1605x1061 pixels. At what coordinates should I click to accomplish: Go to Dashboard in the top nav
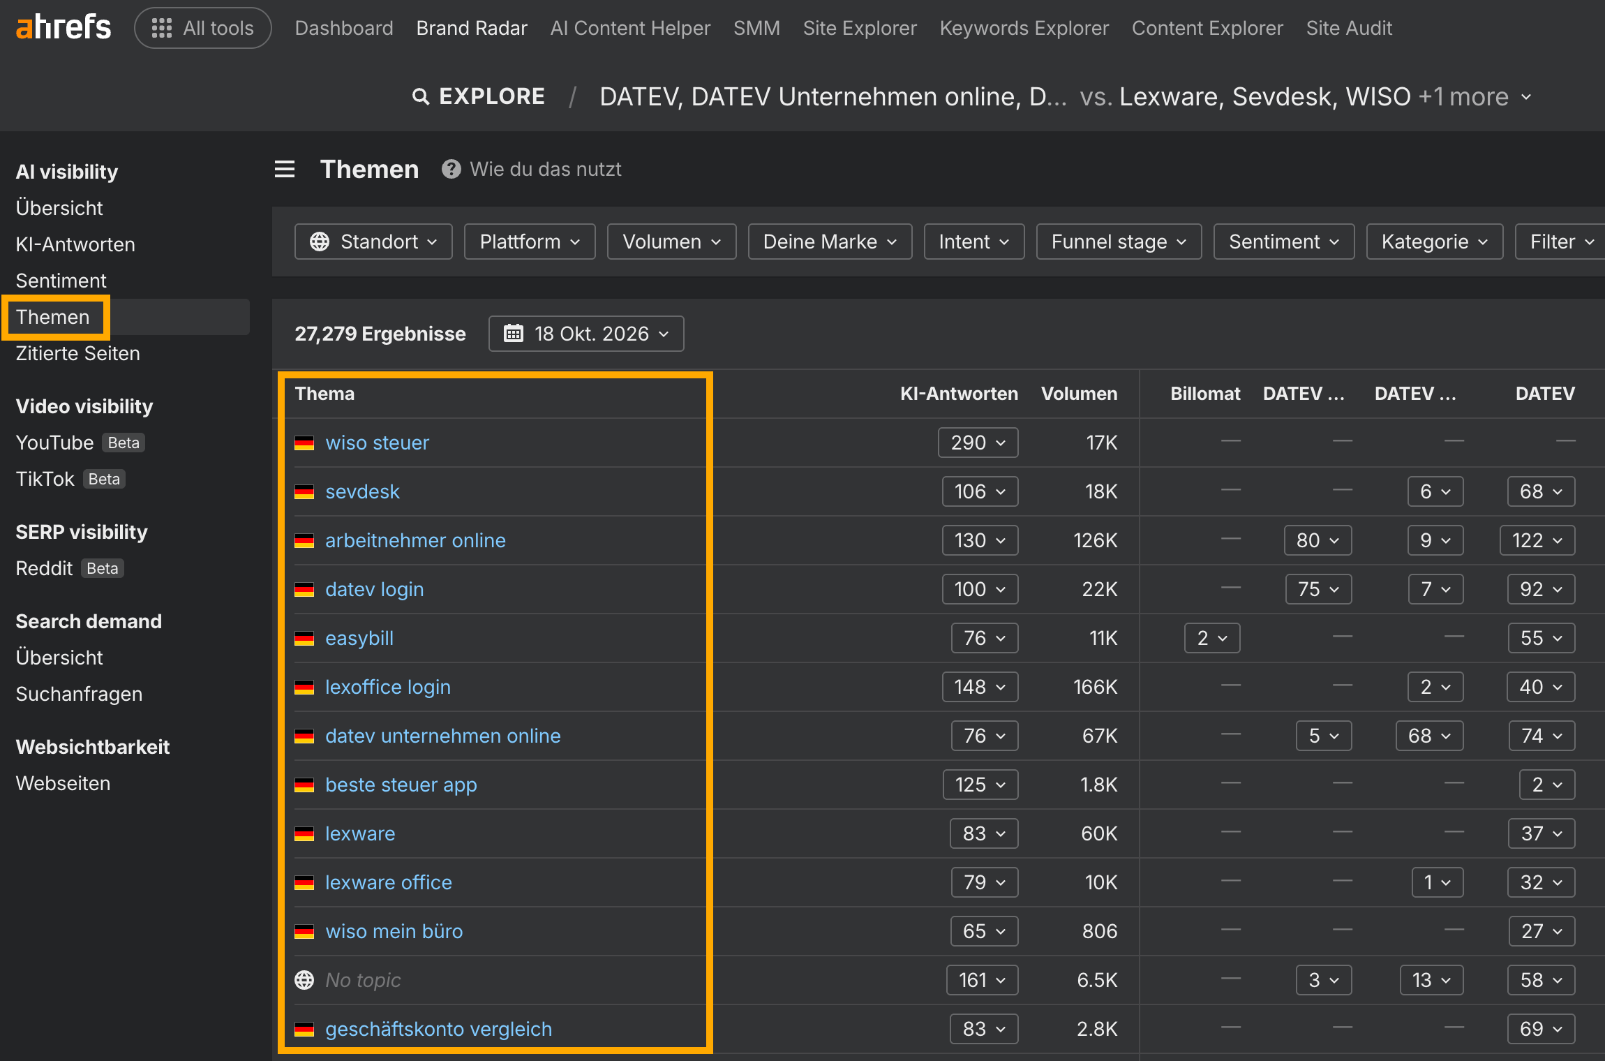[x=344, y=28]
